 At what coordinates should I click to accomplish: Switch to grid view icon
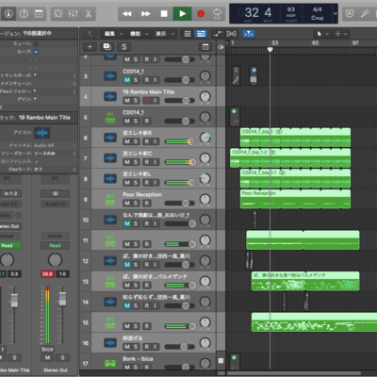(188, 34)
